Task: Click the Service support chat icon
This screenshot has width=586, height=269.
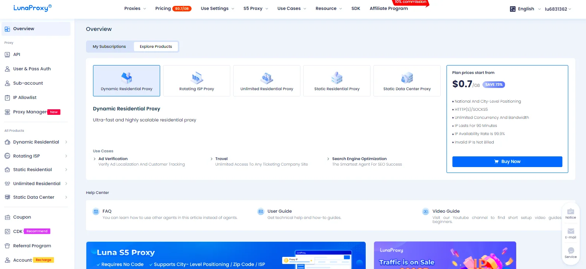Action: point(571,251)
